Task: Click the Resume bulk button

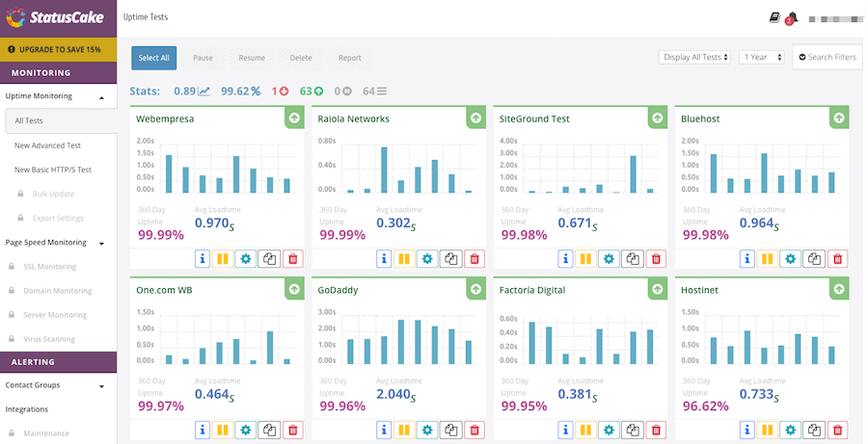Action: pos(252,58)
